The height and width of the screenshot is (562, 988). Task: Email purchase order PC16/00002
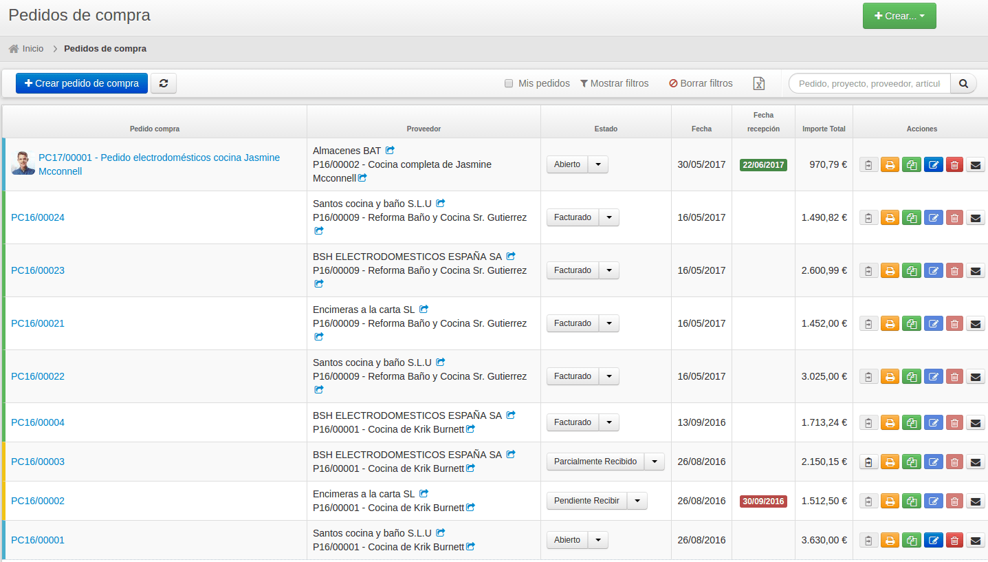click(x=976, y=501)
